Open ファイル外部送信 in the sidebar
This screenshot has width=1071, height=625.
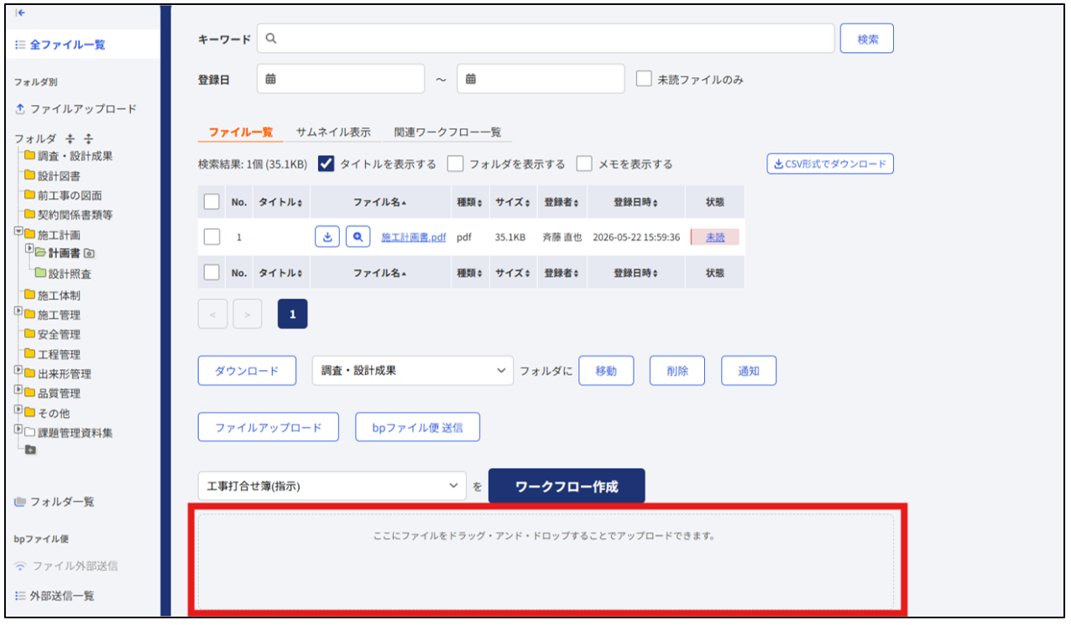pos(66,565)
